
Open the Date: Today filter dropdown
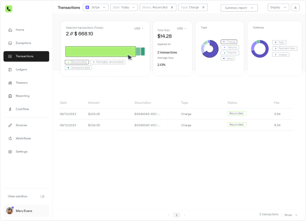tap(124, 8)
